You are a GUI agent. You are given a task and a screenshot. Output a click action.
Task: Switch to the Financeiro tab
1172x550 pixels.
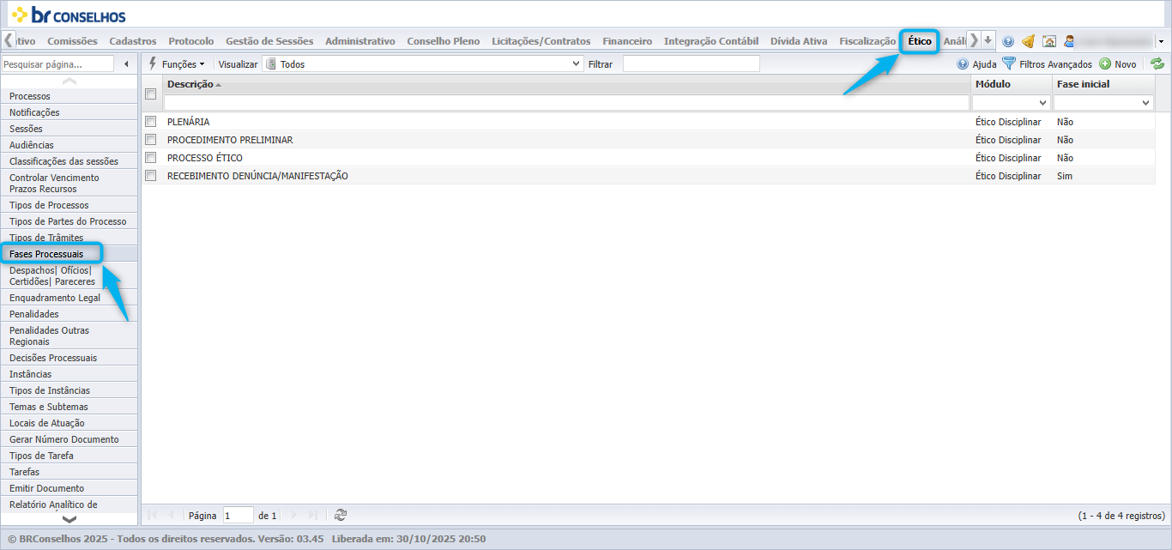pyautogui.click(x=627, y=41)
